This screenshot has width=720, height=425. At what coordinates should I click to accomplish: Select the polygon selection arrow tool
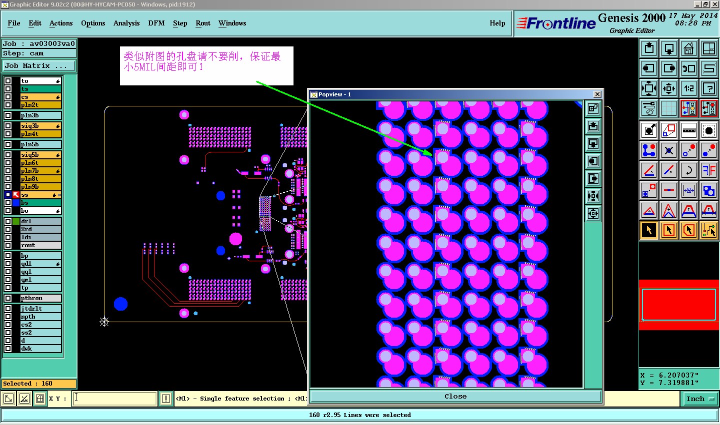(x=689, y=230)
